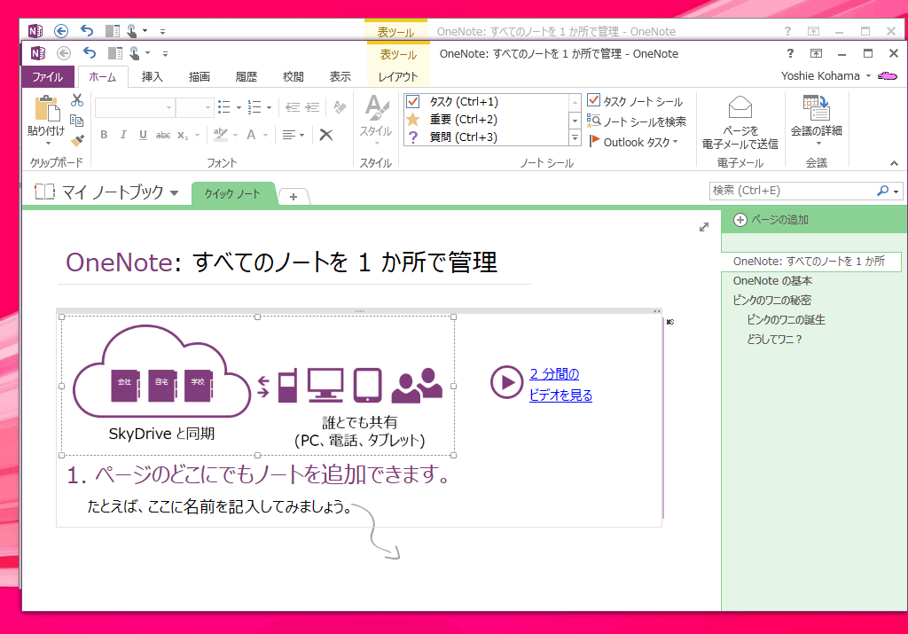
Task: Click the ページを電子メールで送信 envelope icon
Action: tap(740, 107)
